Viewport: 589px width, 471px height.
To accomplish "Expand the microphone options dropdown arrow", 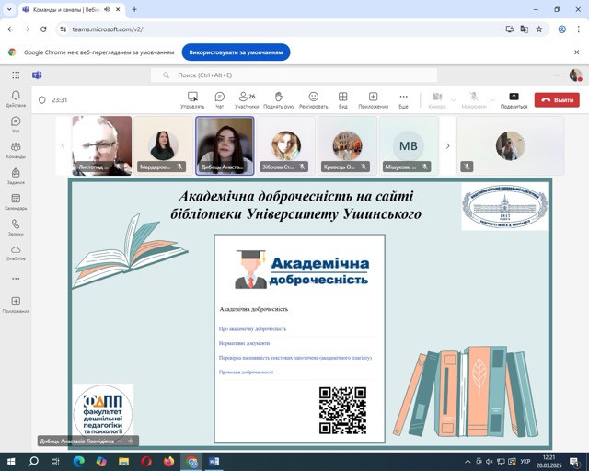I will [491, 99].
